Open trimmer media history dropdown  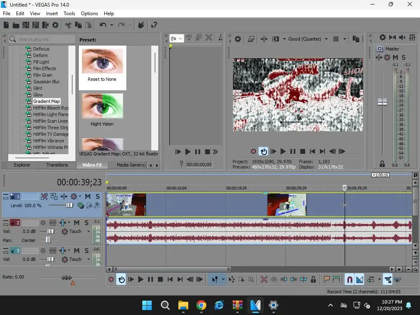tap(176, 39)
